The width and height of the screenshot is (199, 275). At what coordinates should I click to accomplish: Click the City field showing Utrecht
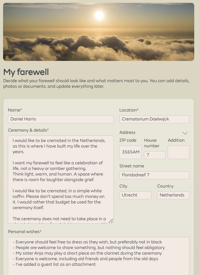tap(135, 195)
